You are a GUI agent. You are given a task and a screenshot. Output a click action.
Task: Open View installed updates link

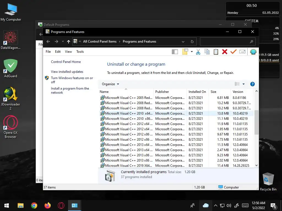pos(67,72)
